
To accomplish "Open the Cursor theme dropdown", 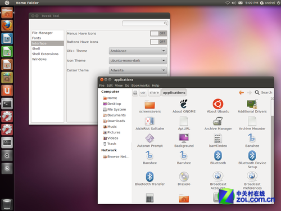I will 138,70.
